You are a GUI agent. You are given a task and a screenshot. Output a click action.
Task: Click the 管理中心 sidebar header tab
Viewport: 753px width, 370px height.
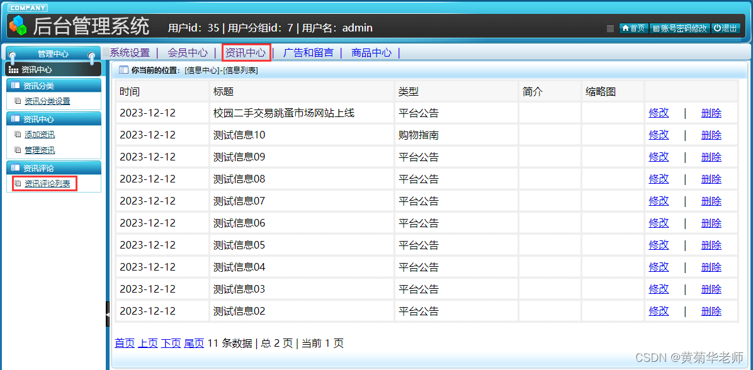(x=53, y=53)
